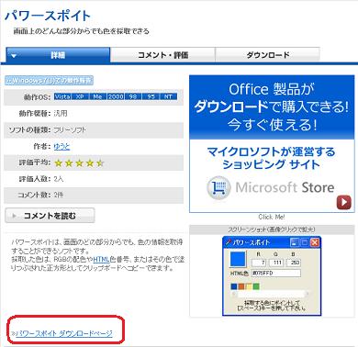The image size is (358, 347).
Task: Select the blue palette swatch
Action: tap(234, 286)
